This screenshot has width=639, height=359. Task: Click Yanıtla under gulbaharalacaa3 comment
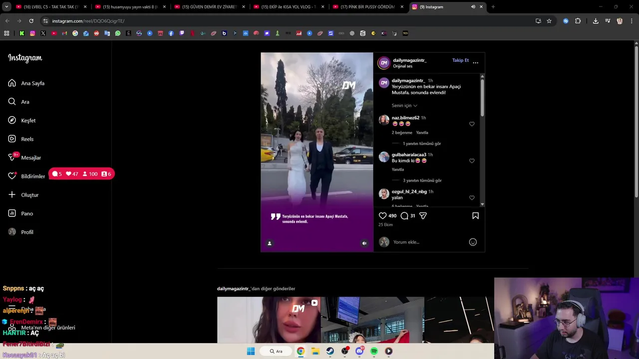click(x=398, y=170)
